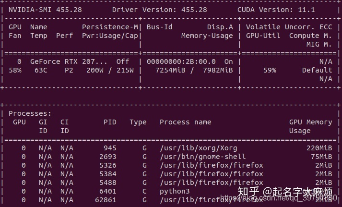
Task: Click the blog.csdn.net watermark link
Action: point(279,198)
